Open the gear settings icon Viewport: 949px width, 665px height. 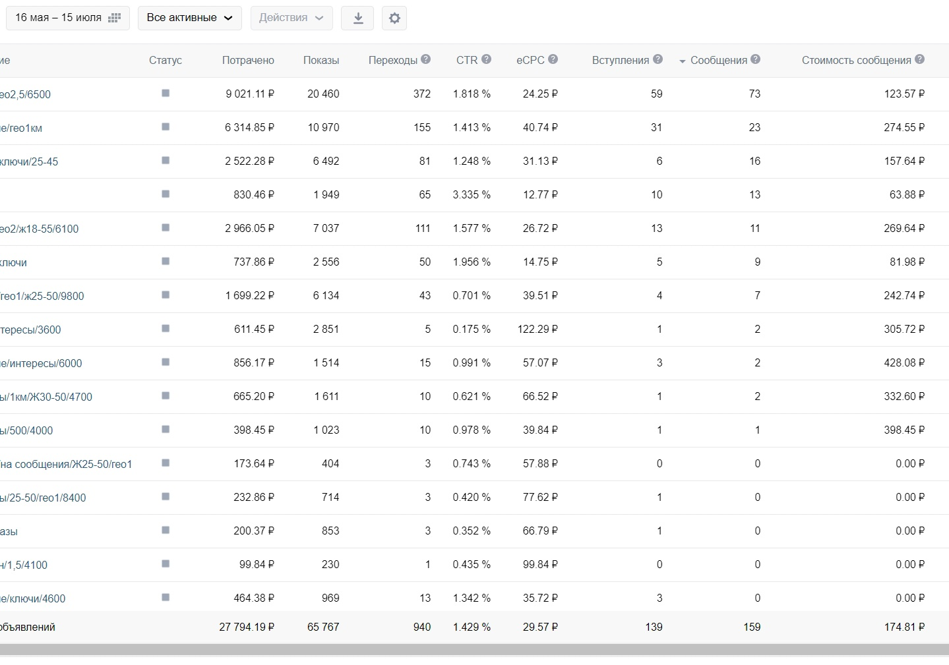394,18
